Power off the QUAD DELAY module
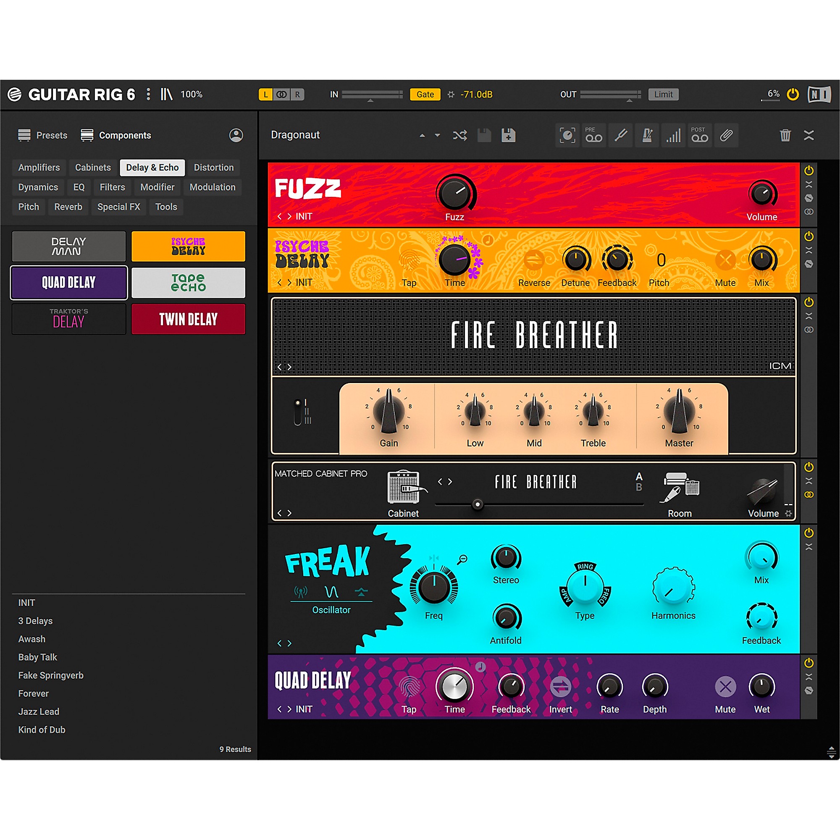Image resolution: width=840 pixels, height=840 pixels. [808, 663]
